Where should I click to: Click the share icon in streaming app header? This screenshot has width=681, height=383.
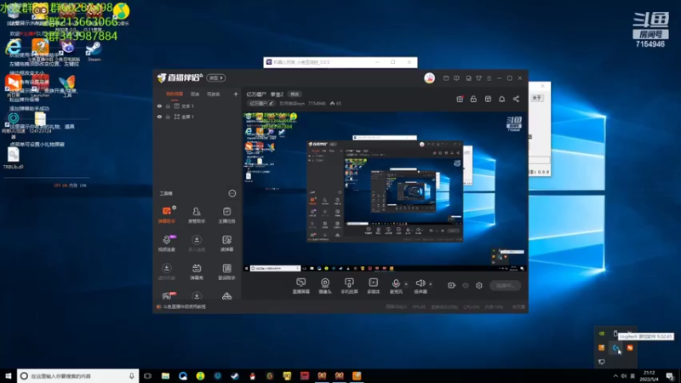click(516, 99)
